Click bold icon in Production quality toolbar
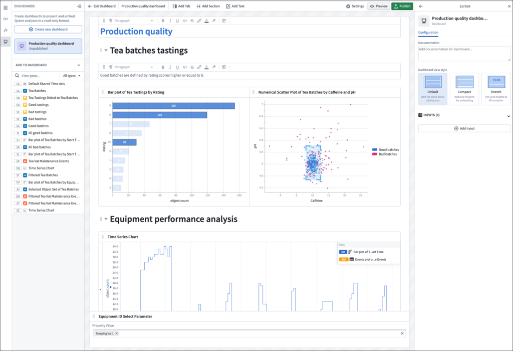Image resolution: width=513 pixels, height=351 pixels. pos(163,21)
